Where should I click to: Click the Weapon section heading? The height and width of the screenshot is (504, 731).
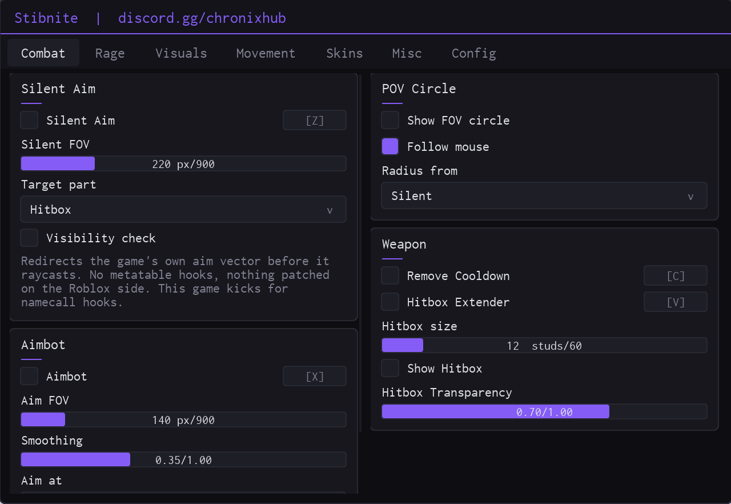click(x=404, y=244)
